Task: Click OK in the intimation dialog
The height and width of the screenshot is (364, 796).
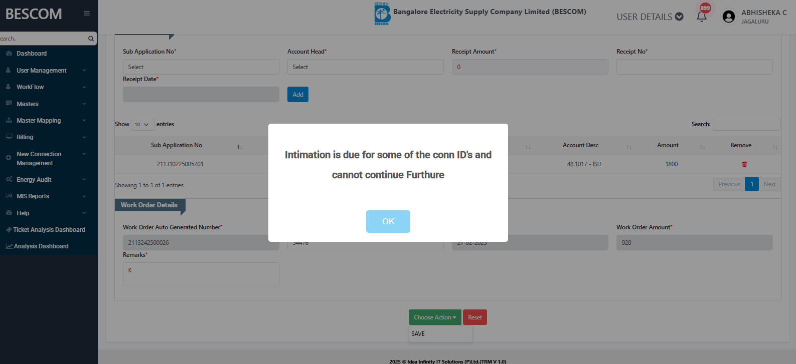Action: pyautogui.click(x=388, y=221)
